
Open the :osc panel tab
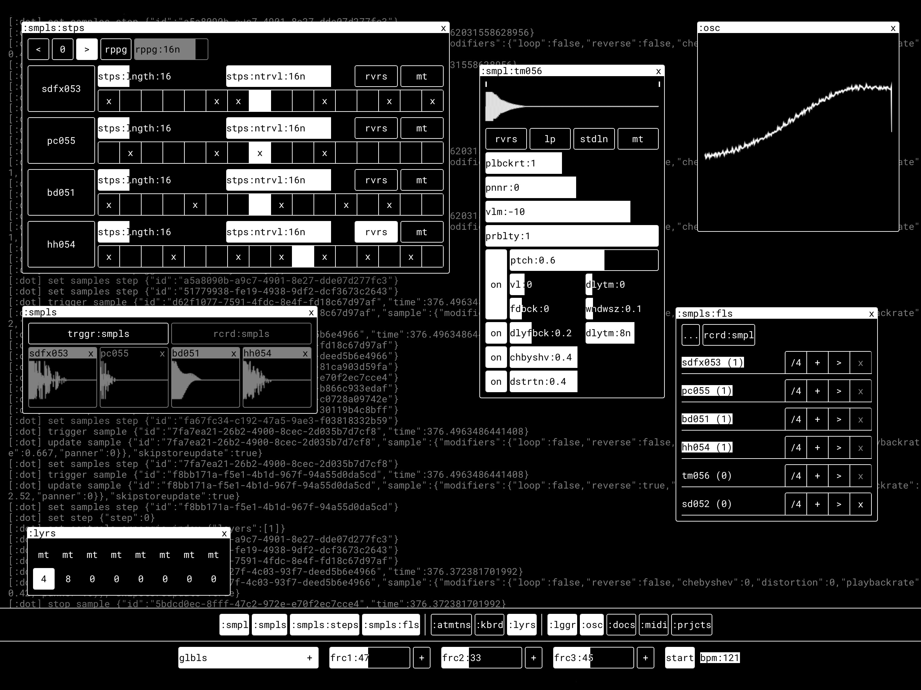coord(592,625)
